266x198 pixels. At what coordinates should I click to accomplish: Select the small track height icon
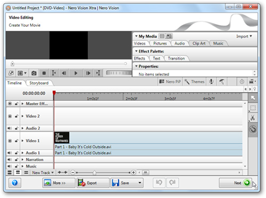pyautogui.click(x=26, y=172)
